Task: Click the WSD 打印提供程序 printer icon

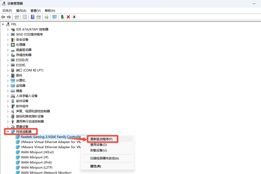Action: [13, 35]
